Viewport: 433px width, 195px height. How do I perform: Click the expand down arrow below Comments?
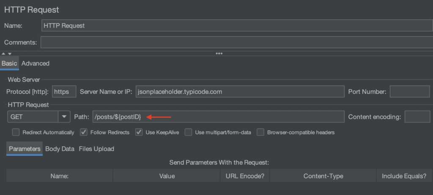pos(9,54)
